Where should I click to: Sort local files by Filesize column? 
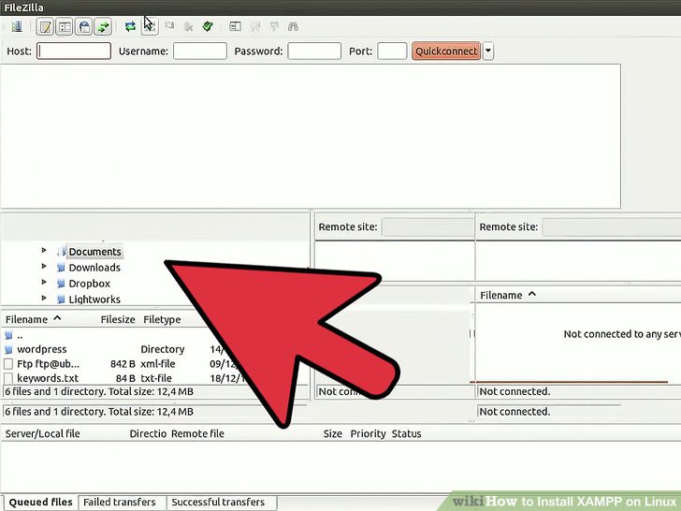[x=117, y=319]
